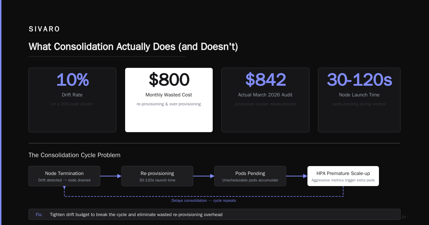
Task: Click the 'Tighten drift budget' fix sentence
Action: tap(136, 215)
